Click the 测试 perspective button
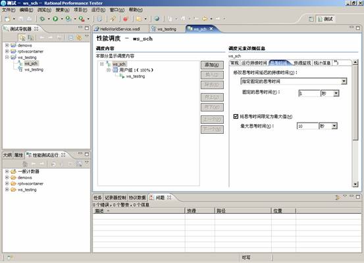The height and width of the screenshot is (263, 364). (326, 19)
